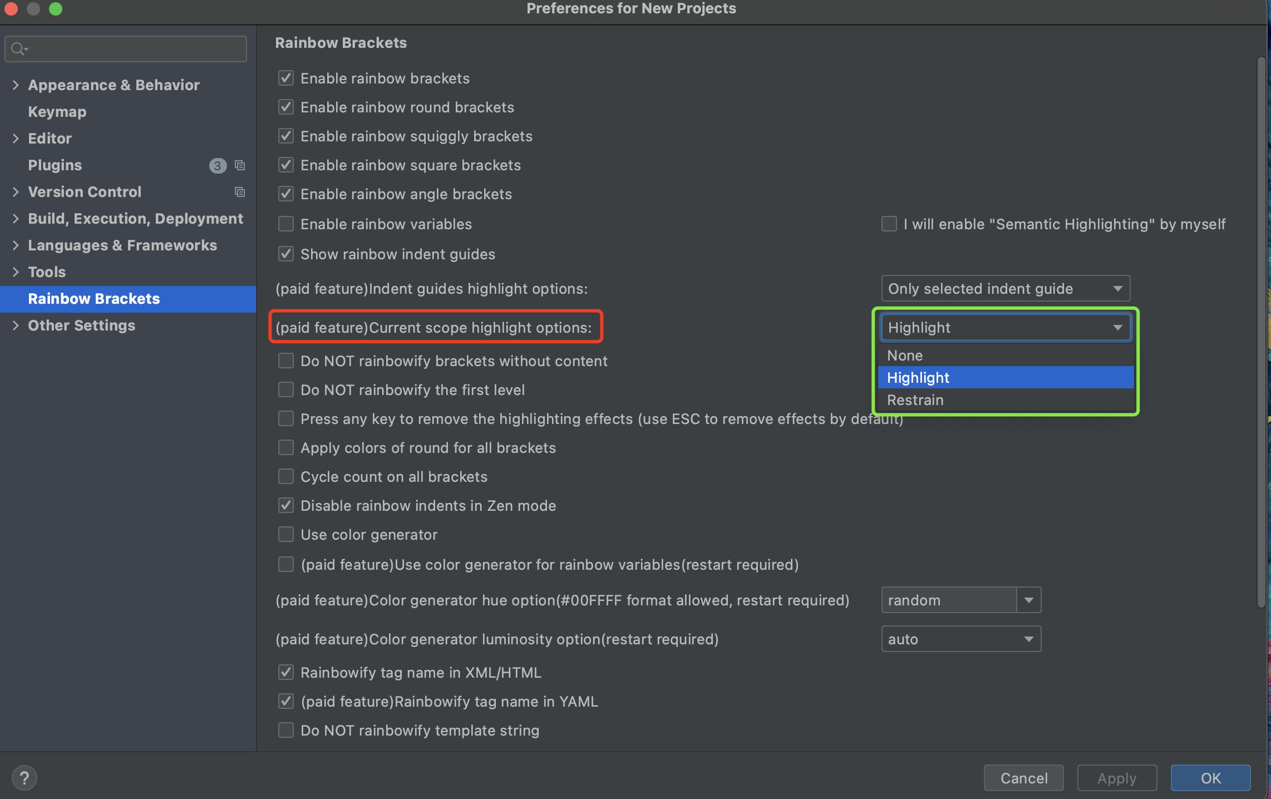Expand the Editor settings node
Image resolution: width=1271 pixels, height=799 pixels.
16,139
